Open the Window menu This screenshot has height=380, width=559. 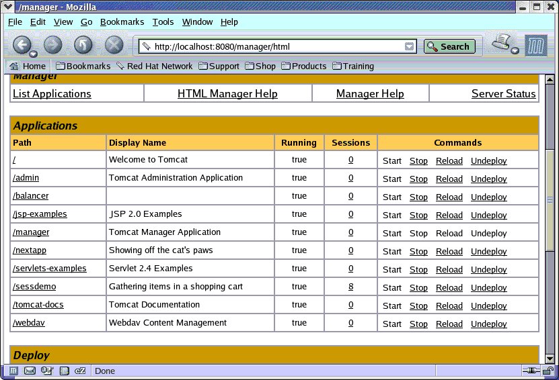tap(197, 22)
